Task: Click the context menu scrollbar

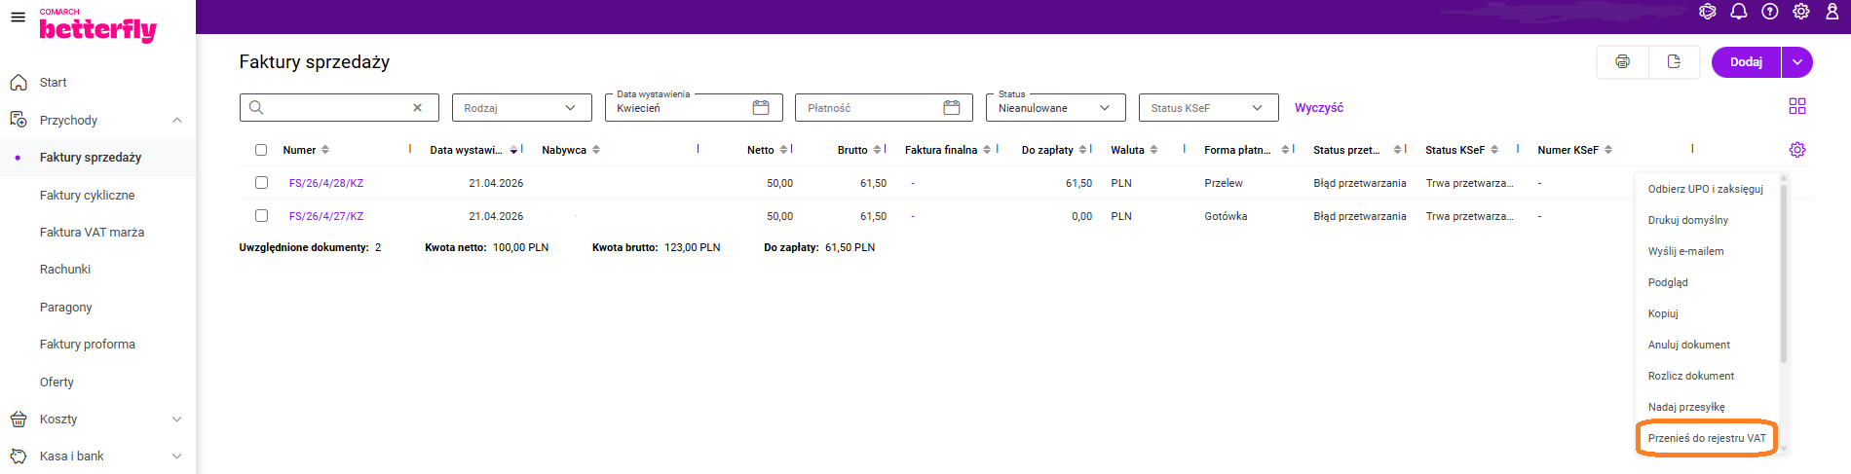Action: (x=1784, y=273)
